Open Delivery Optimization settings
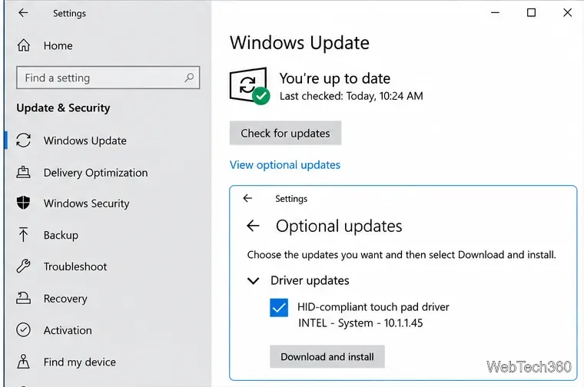The image size is (584, 387). (95, 173)
